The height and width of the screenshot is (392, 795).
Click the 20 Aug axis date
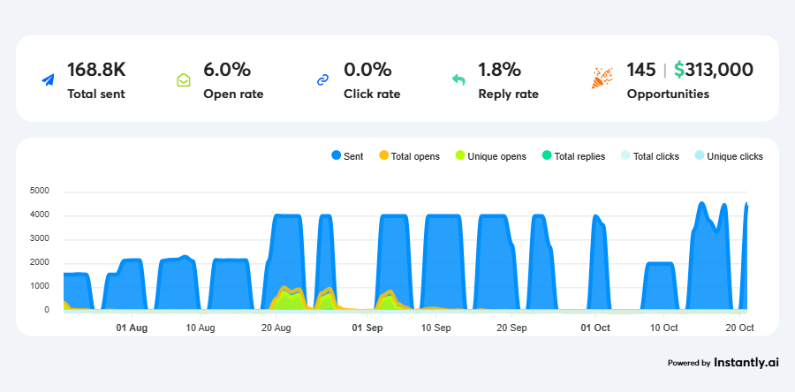tap(276, 328)
